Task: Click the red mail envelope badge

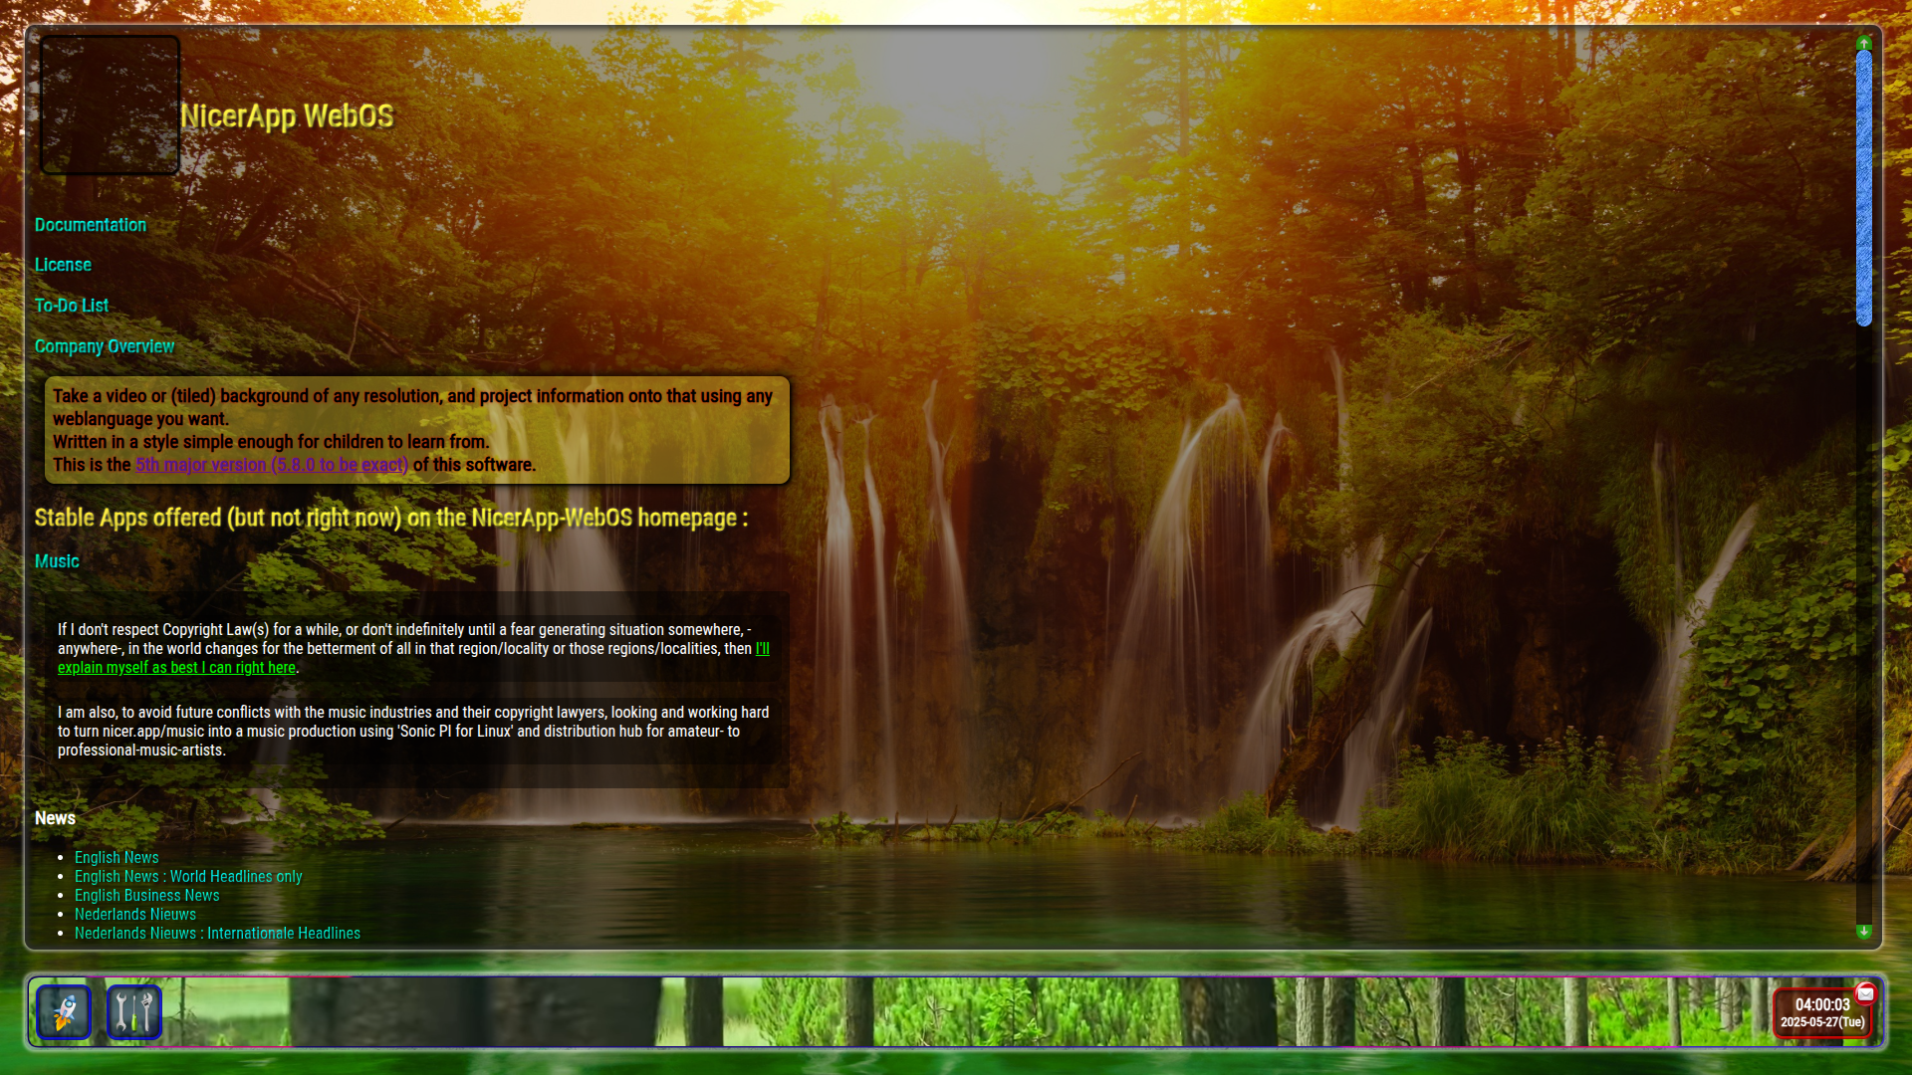Action: point(1865,993)
